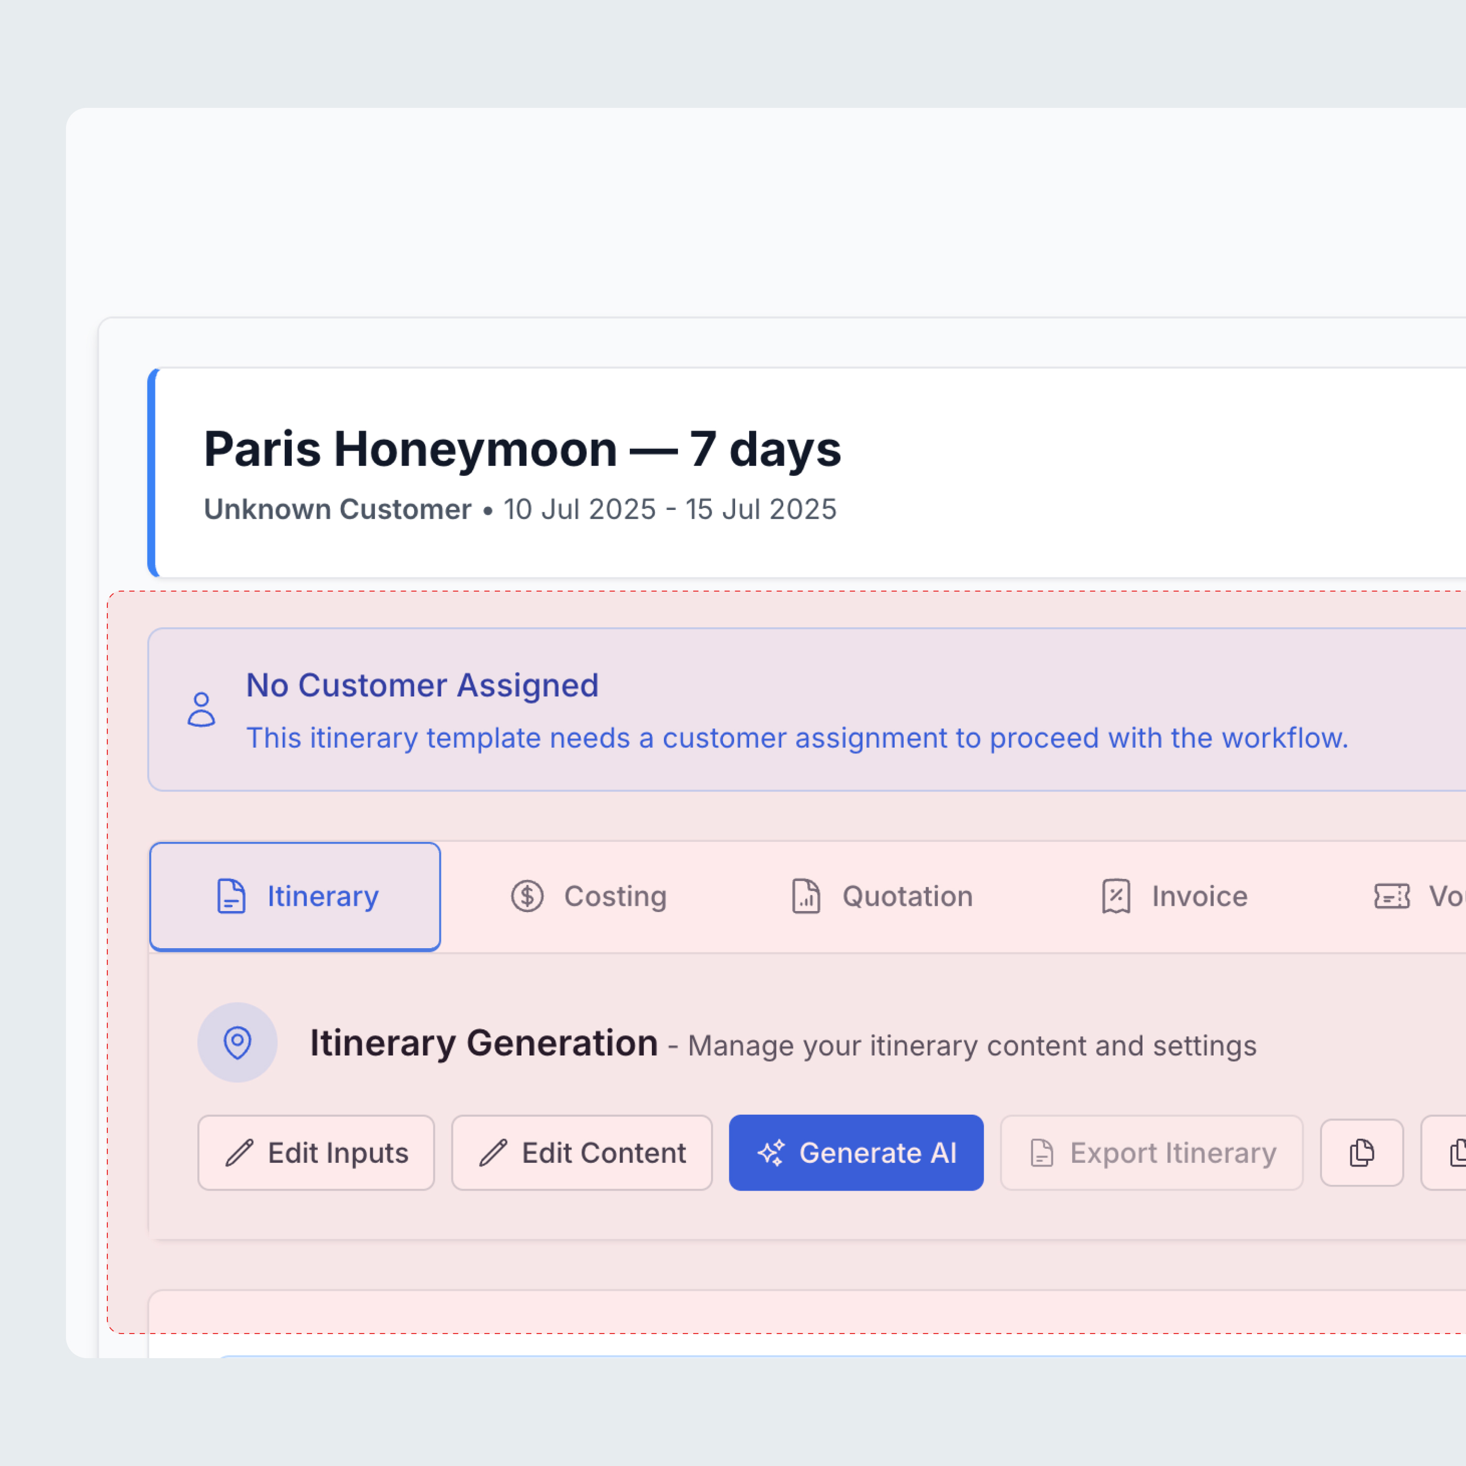Click "Manage your itinerary content and settings" text
The image size is (1466, 1466).
(x=972, y=1046)
